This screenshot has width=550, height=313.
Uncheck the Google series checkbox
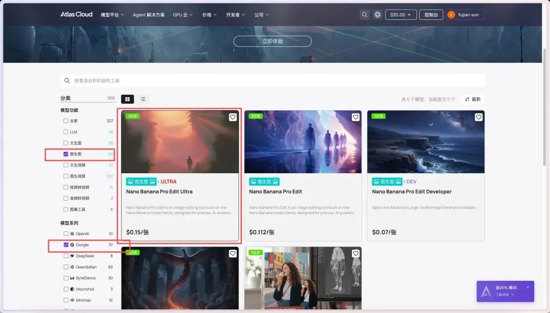tap(66, 245)
